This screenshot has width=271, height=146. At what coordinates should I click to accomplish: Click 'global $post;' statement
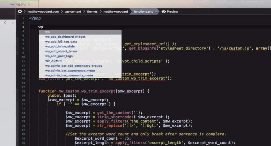coord(62,96)
